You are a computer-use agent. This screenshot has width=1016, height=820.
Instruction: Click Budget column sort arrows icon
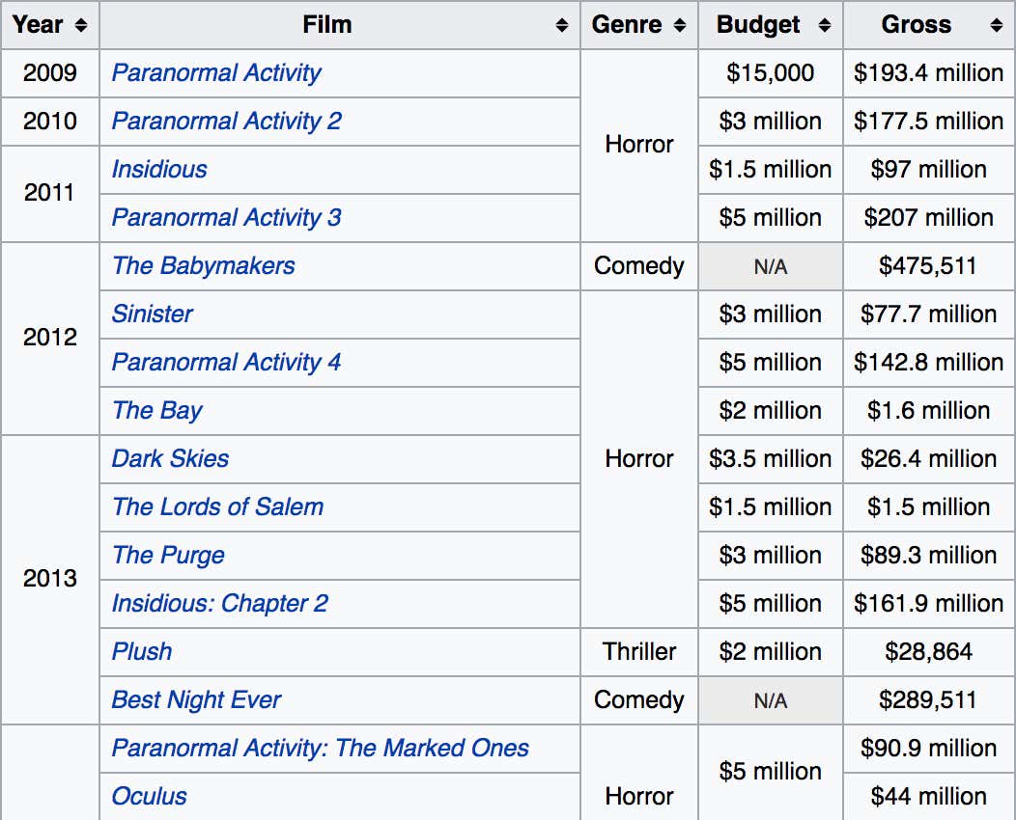824,26
